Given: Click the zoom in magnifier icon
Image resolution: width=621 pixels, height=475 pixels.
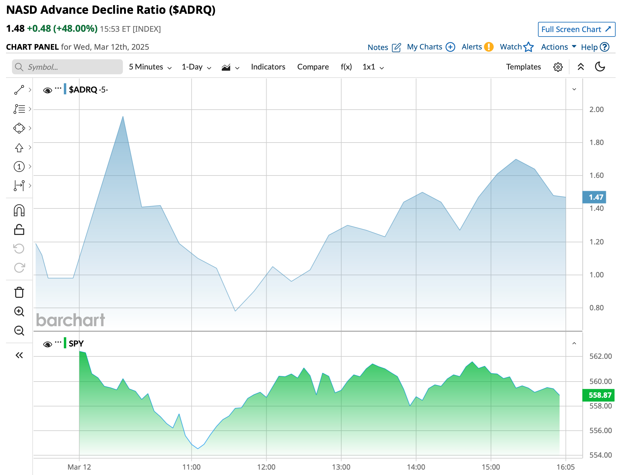Looking at the screenshot, I should [19, 311].
